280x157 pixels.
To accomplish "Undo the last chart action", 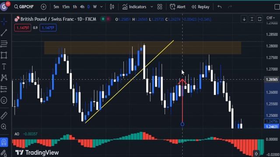I will 220,7.
